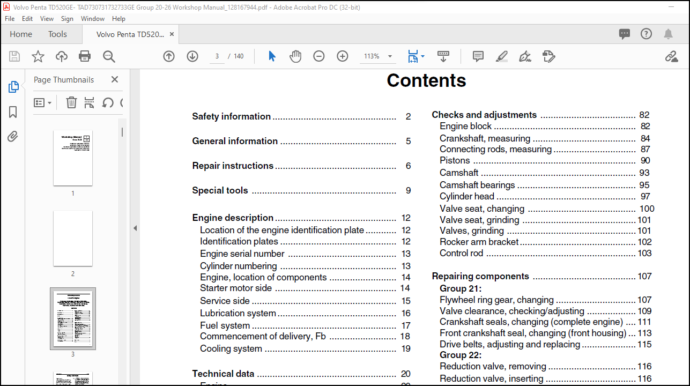This screenshot has height=386, width=690.
Task: Zoom in with the plus icon
Action: (343, 56)
